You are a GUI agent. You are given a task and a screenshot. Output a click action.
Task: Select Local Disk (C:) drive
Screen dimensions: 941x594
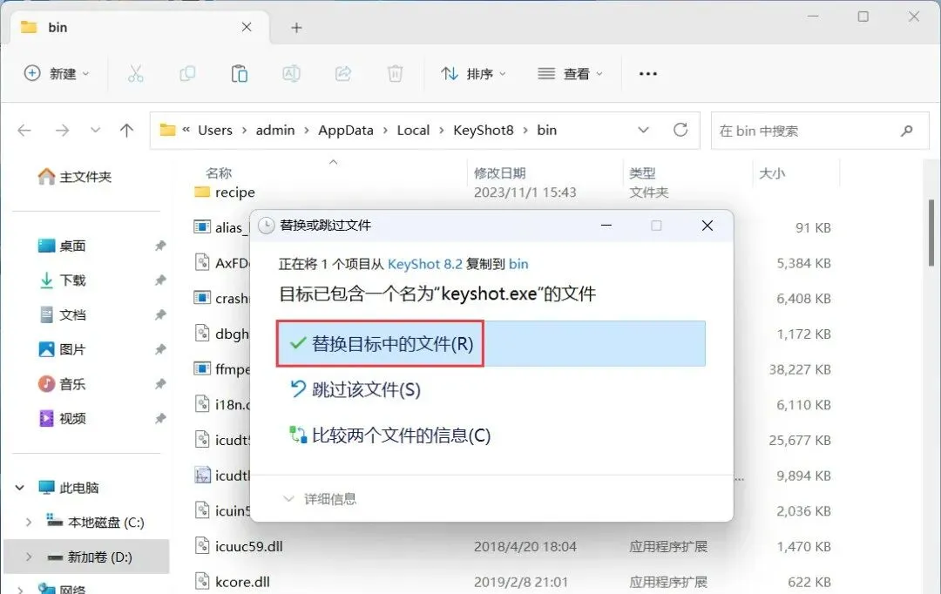95,523
